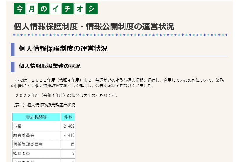Select the 実施機関等 column header

pyautogui.click(x=36, y=117)
